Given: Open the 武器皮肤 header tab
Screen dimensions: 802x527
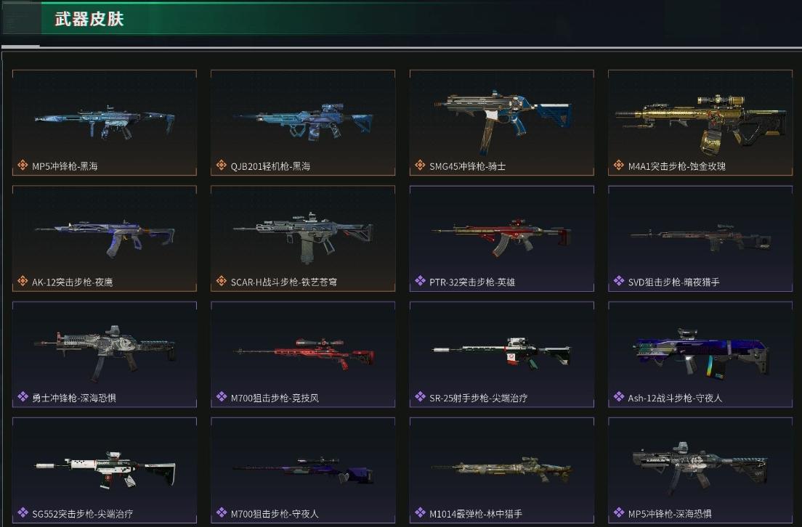Looking at the screenshot, I should tap(89, 19).
